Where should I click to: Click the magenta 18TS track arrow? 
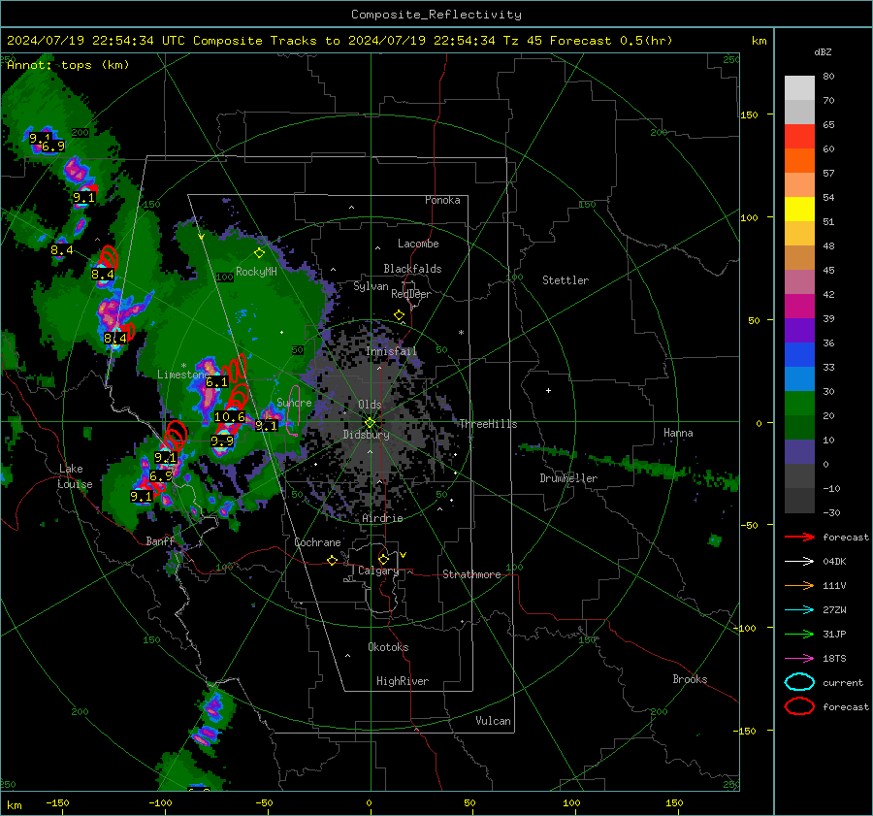(799, 659)
